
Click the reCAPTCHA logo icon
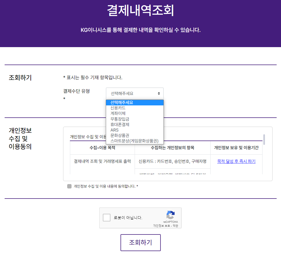pyautogui.click(x=171, y=215)
